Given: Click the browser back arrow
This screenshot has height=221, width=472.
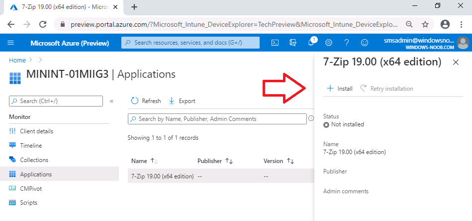Looking at the screenshot, I should coord(11,24).
